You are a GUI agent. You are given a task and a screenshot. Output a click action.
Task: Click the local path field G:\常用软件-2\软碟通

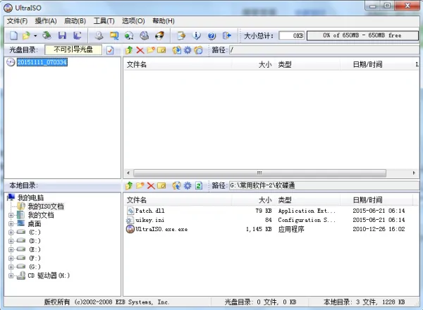click(x=324, y=185)
